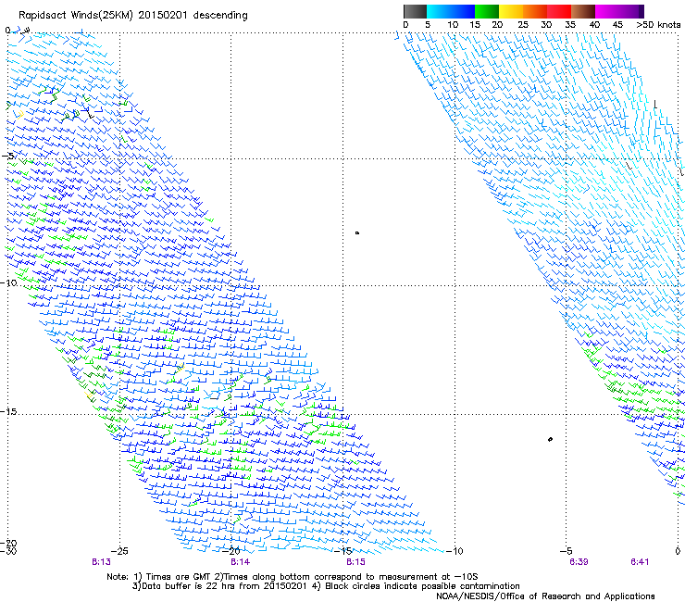Screen dimensions: 685x602
Task: Click the '45' label under the color bar
Action: (617, 25)
